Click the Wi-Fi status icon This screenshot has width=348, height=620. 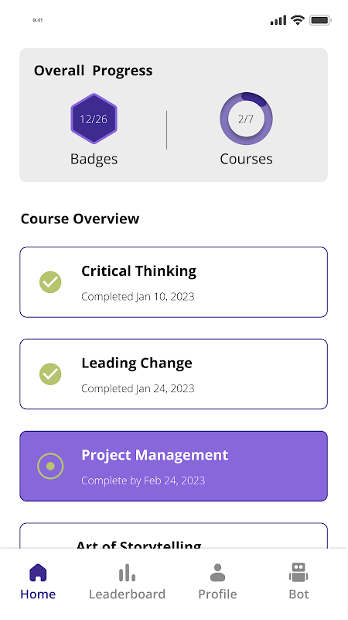(298, 20)
